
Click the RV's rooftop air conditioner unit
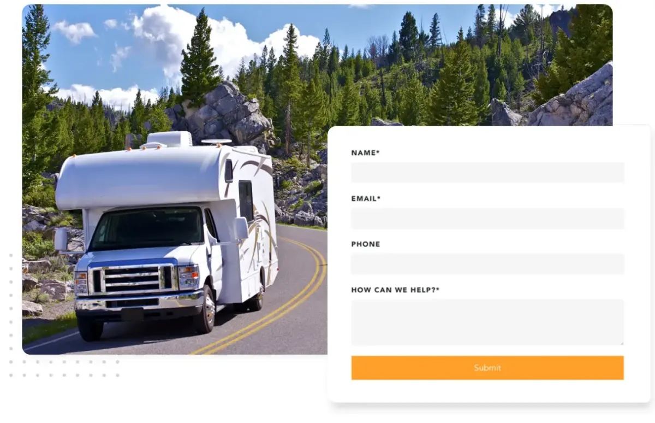(170, 139)
